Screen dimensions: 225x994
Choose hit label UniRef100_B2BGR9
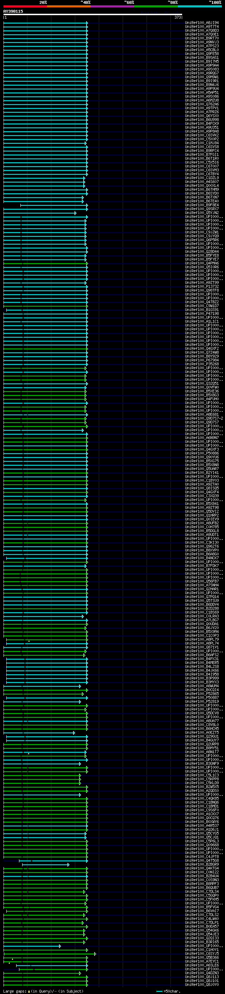[201, 864]
